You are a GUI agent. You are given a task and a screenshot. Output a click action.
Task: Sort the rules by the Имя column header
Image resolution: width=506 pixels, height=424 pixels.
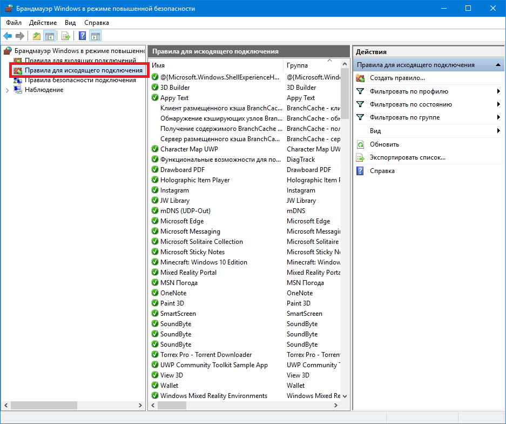pos(215,65)
